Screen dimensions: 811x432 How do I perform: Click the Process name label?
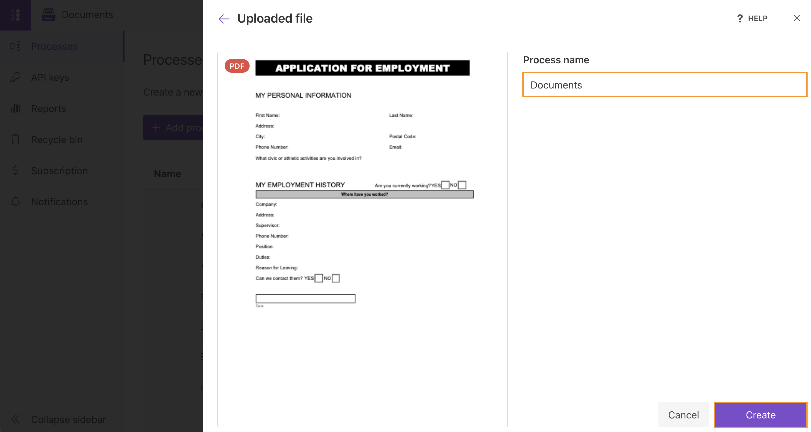click(556, 60)
